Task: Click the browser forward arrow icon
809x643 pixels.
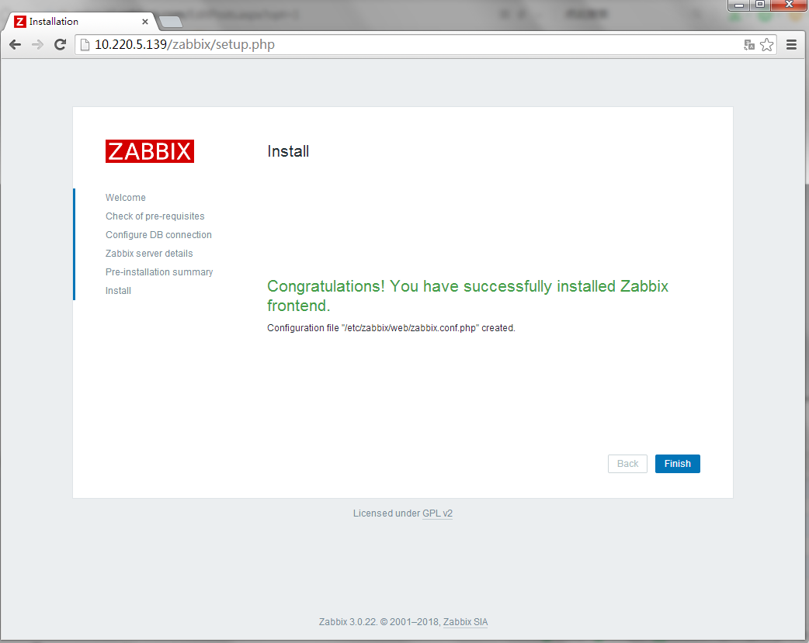Action: pos(38,45)
